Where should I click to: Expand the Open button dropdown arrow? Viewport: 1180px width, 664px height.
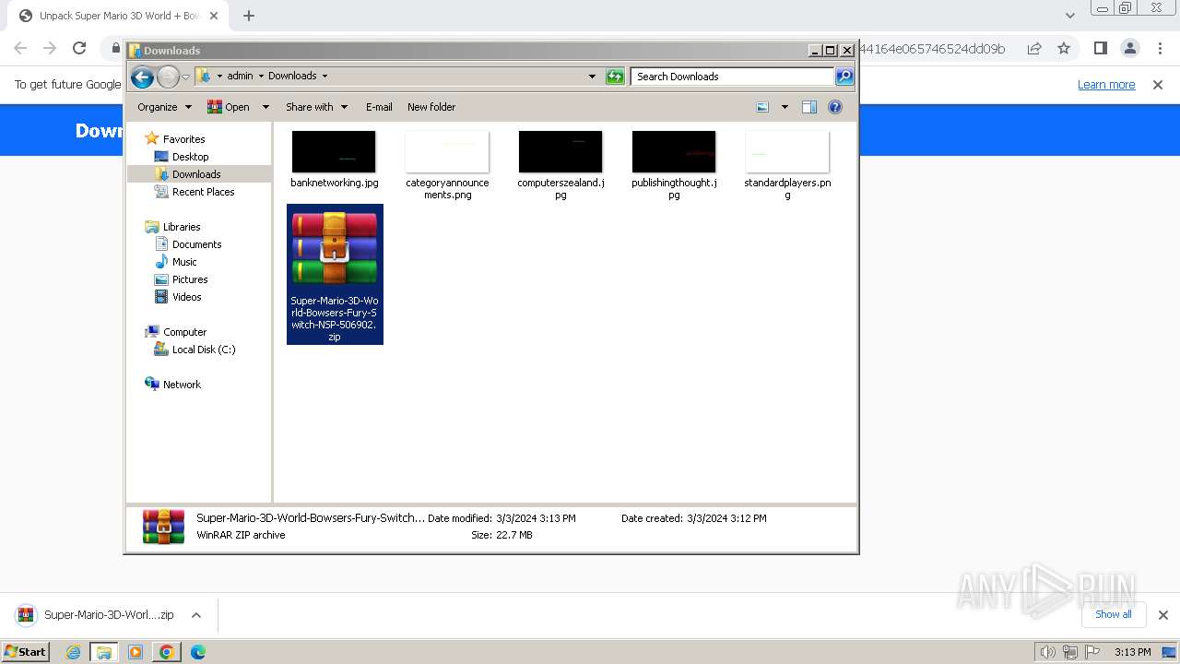pyautogui.click(x=265, y=107)
